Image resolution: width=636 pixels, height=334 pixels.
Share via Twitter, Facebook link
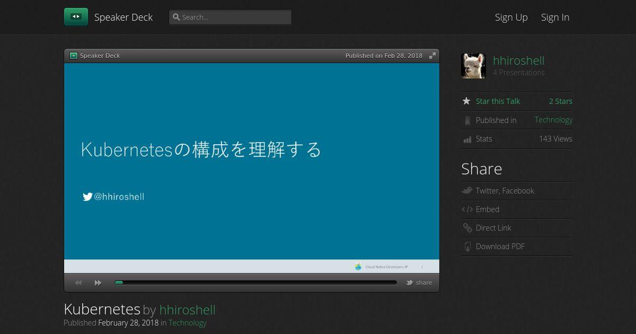tap(505, 191)
